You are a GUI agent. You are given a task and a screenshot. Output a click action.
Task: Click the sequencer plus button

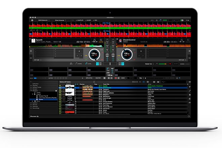pos(109,78)
